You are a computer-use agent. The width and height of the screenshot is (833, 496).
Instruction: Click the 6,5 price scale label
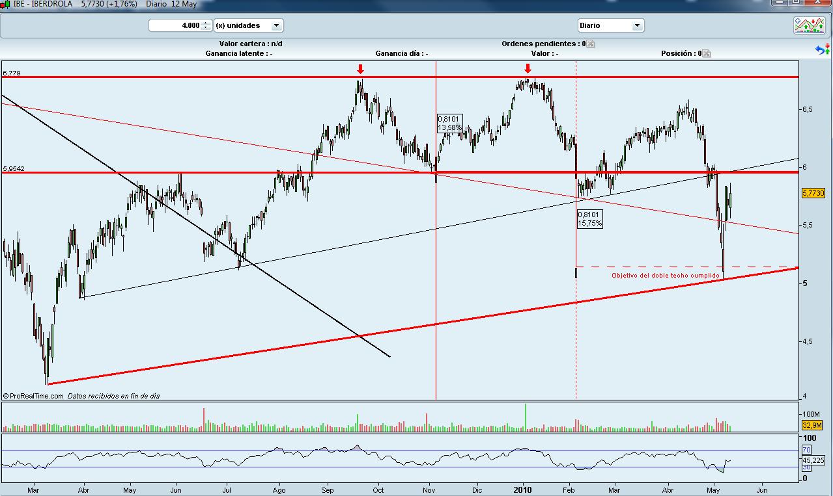808,109
